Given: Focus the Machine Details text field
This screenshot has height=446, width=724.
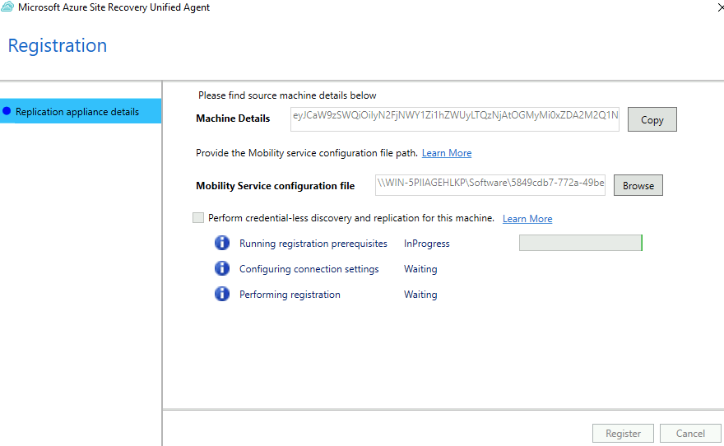Looking at the screenshot, I should (x=455, y=119).
